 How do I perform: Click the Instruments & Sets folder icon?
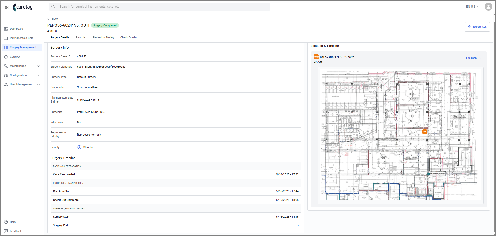[6, 38]
